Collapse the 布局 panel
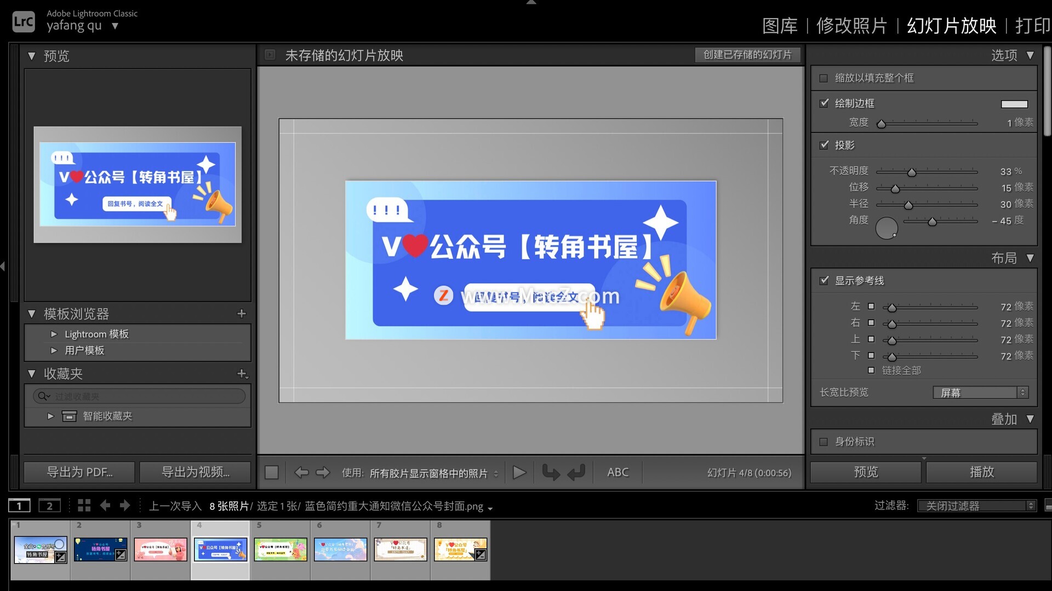The height and width of the screenshot is (591, 1052). [1031, 258]
